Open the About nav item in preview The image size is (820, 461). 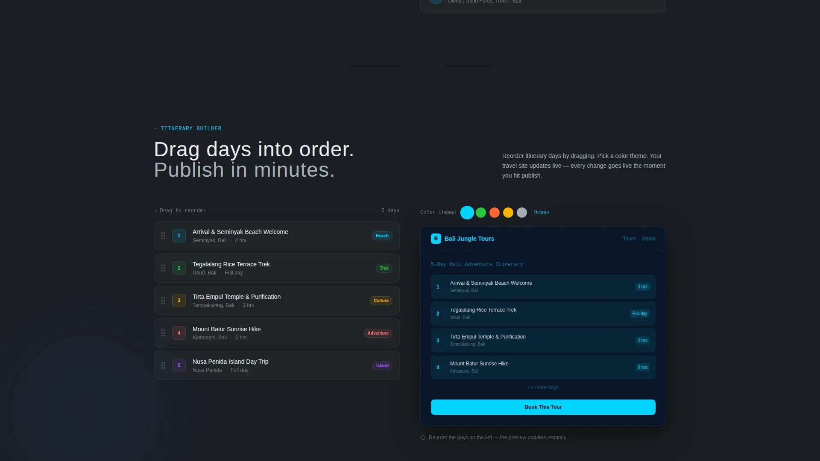(x=649, y=239)
